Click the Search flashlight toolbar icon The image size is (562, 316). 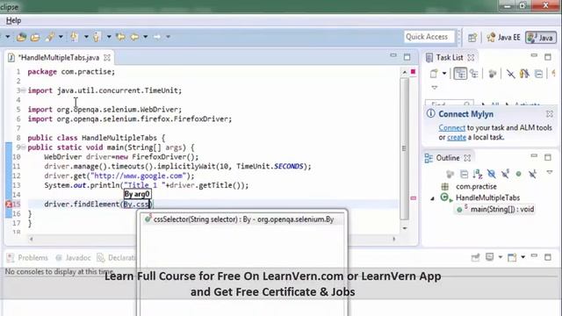point(50,37)
